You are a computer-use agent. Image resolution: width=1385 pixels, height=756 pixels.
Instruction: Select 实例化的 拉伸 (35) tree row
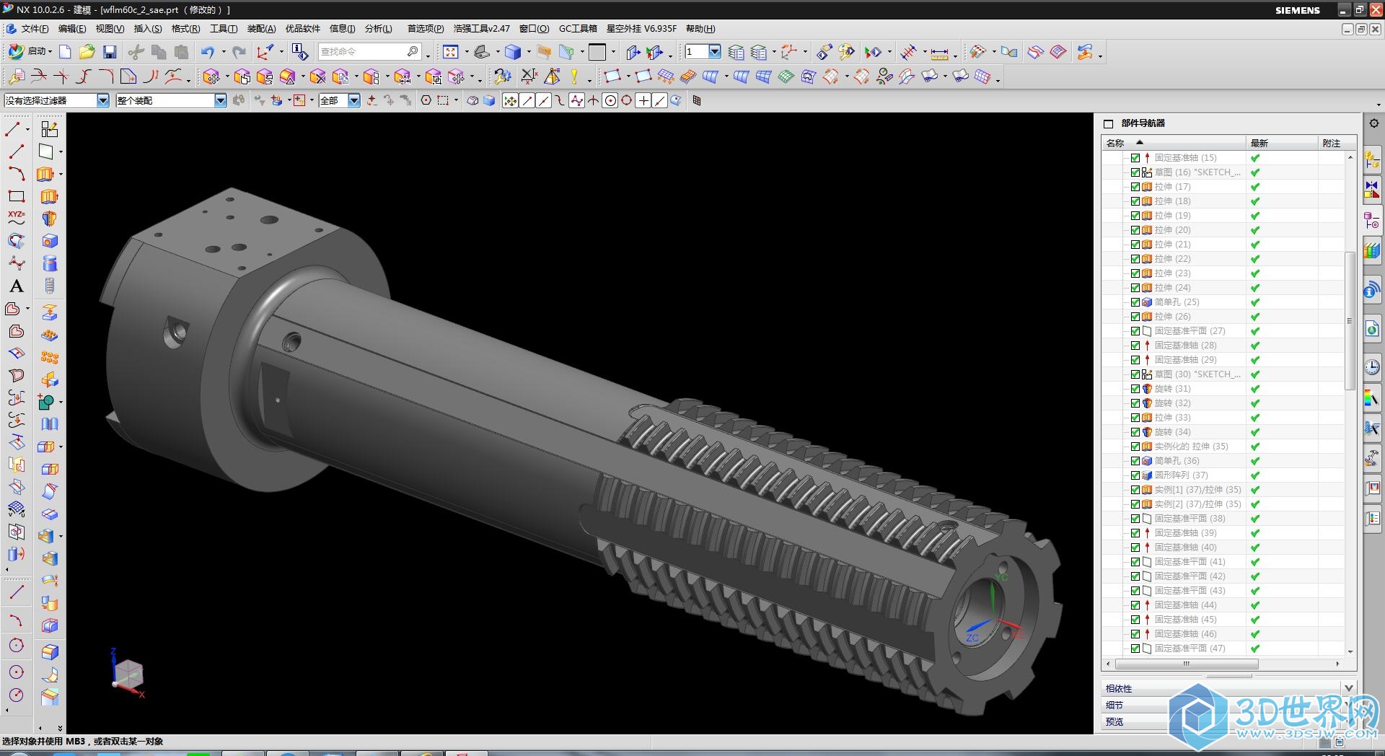(x=1191, y=447)
